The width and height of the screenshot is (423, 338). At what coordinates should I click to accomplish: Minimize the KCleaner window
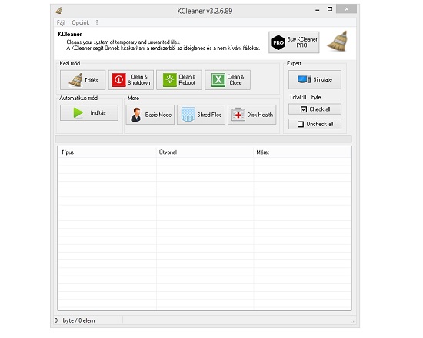point(318,10)
